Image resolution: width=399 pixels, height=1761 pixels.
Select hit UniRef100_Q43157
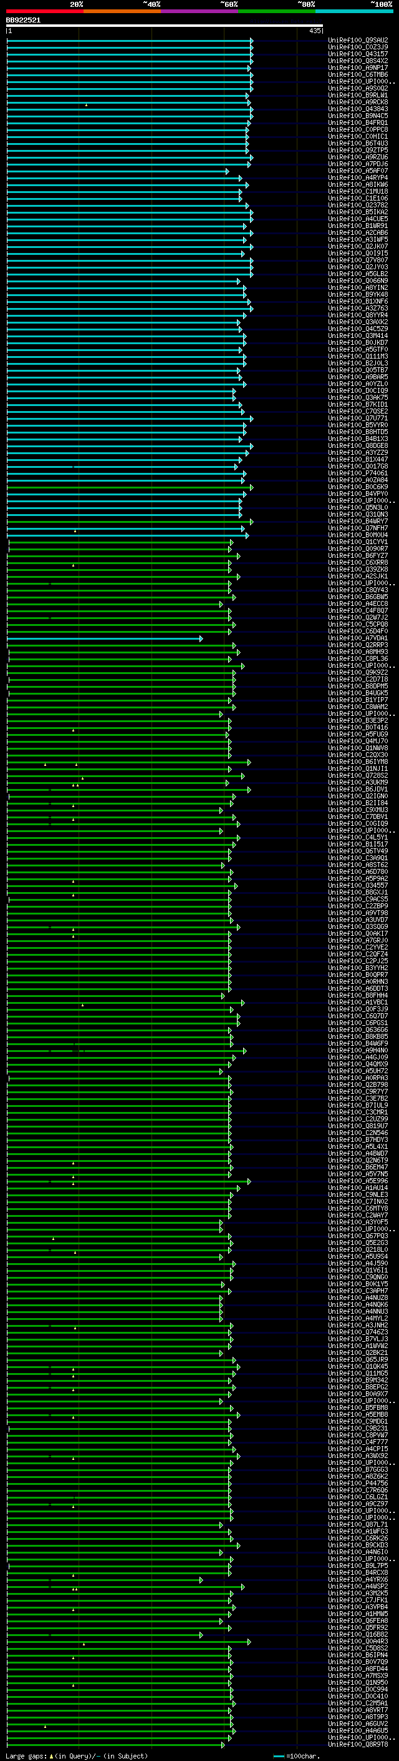pos(358,54)
